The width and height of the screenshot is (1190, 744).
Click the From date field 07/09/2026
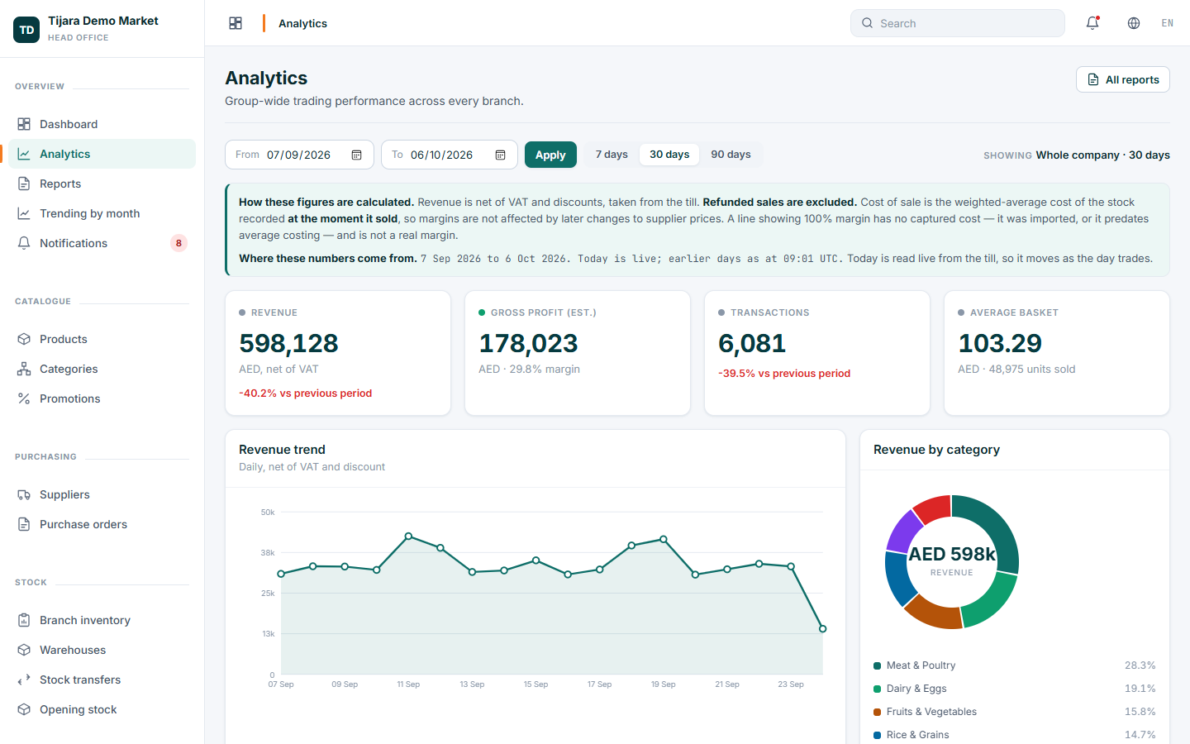(x=299, y=155)
